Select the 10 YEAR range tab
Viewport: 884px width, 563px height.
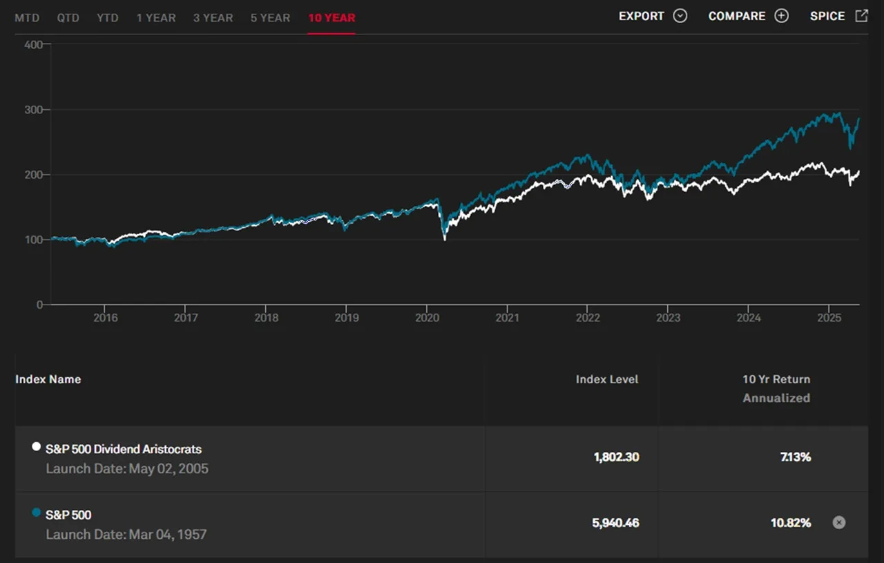click(331, 18)
